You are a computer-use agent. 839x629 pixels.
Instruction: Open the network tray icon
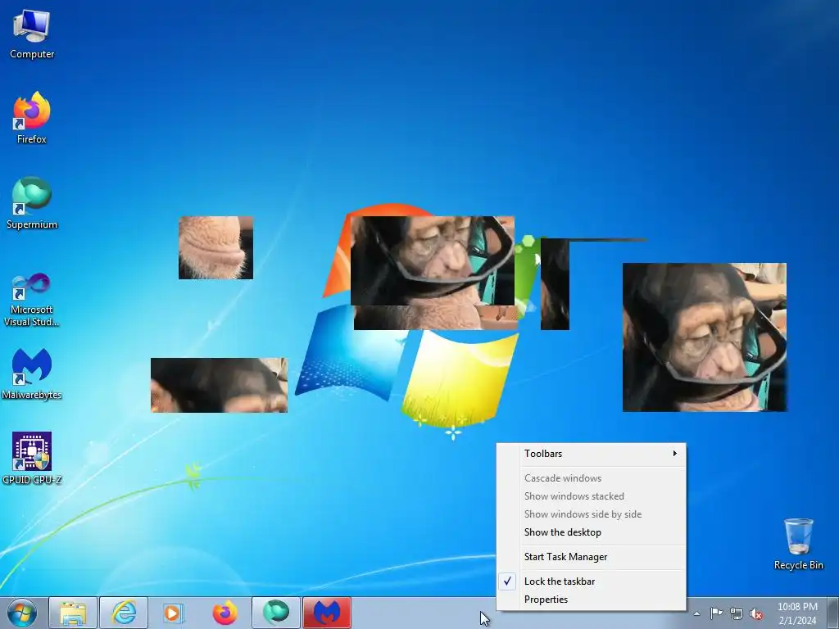pyautogui.click(x=737, y=613)
